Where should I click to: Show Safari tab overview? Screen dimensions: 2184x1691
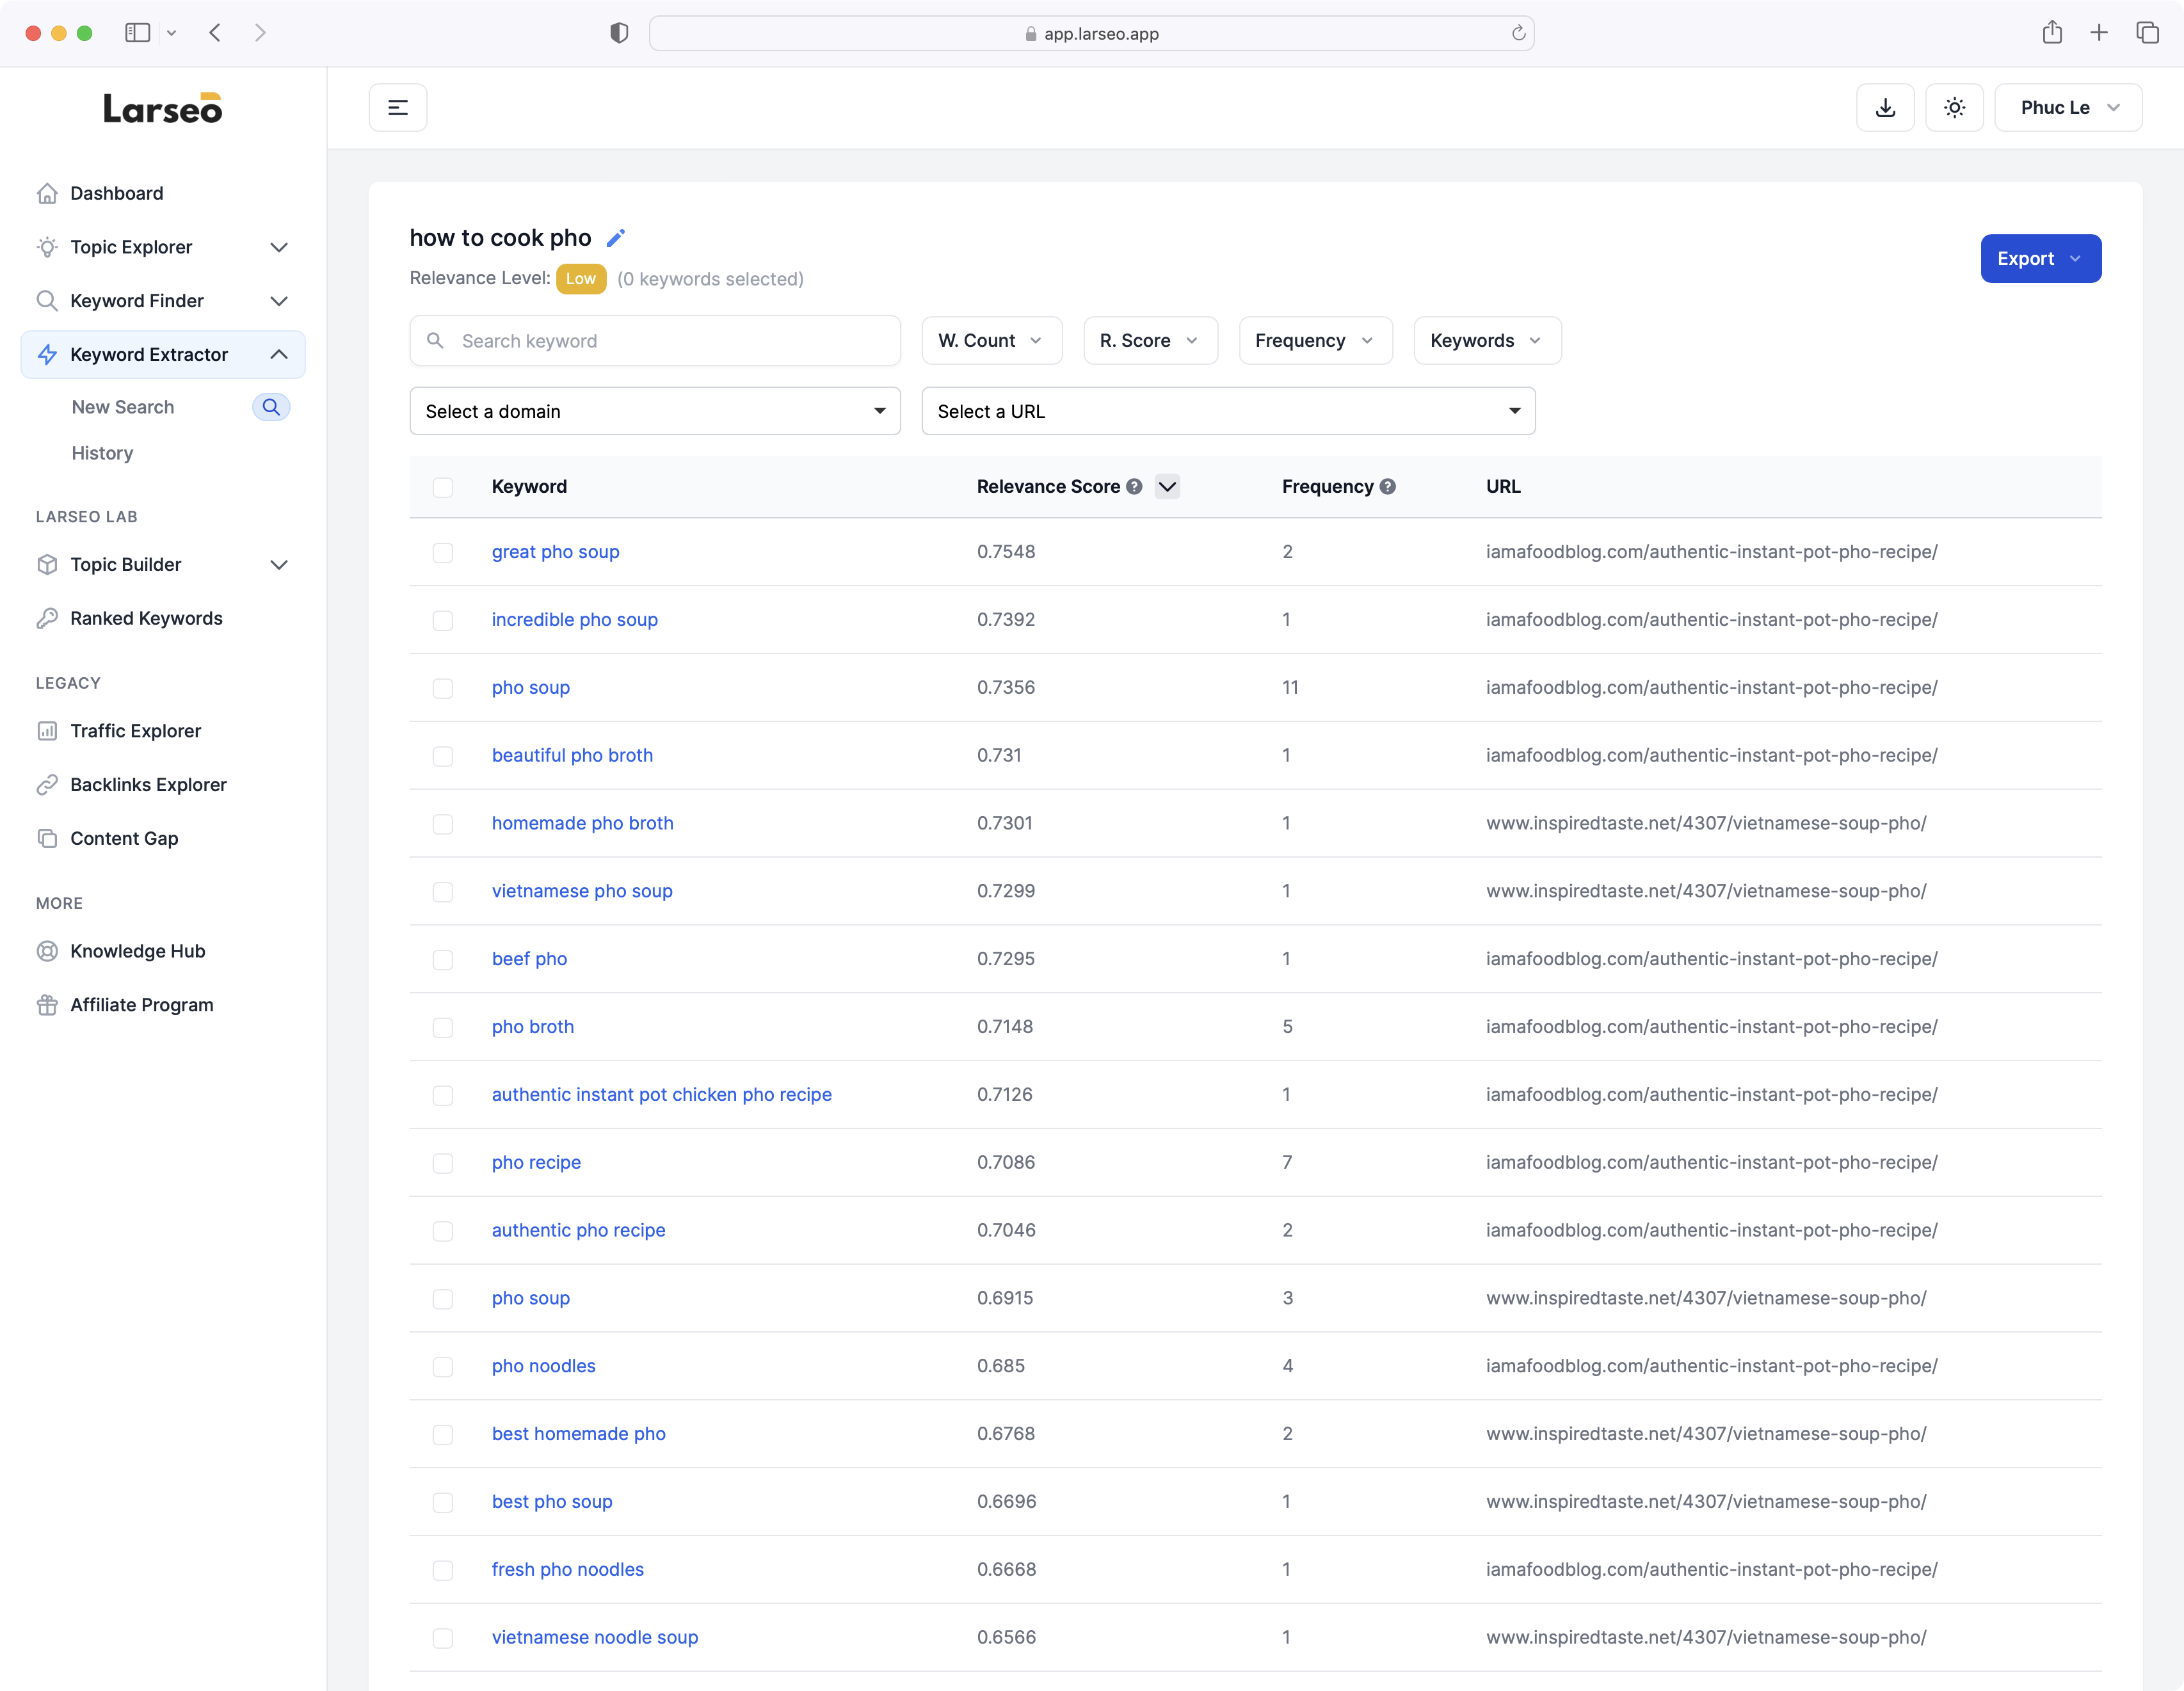coord(2147,33)
